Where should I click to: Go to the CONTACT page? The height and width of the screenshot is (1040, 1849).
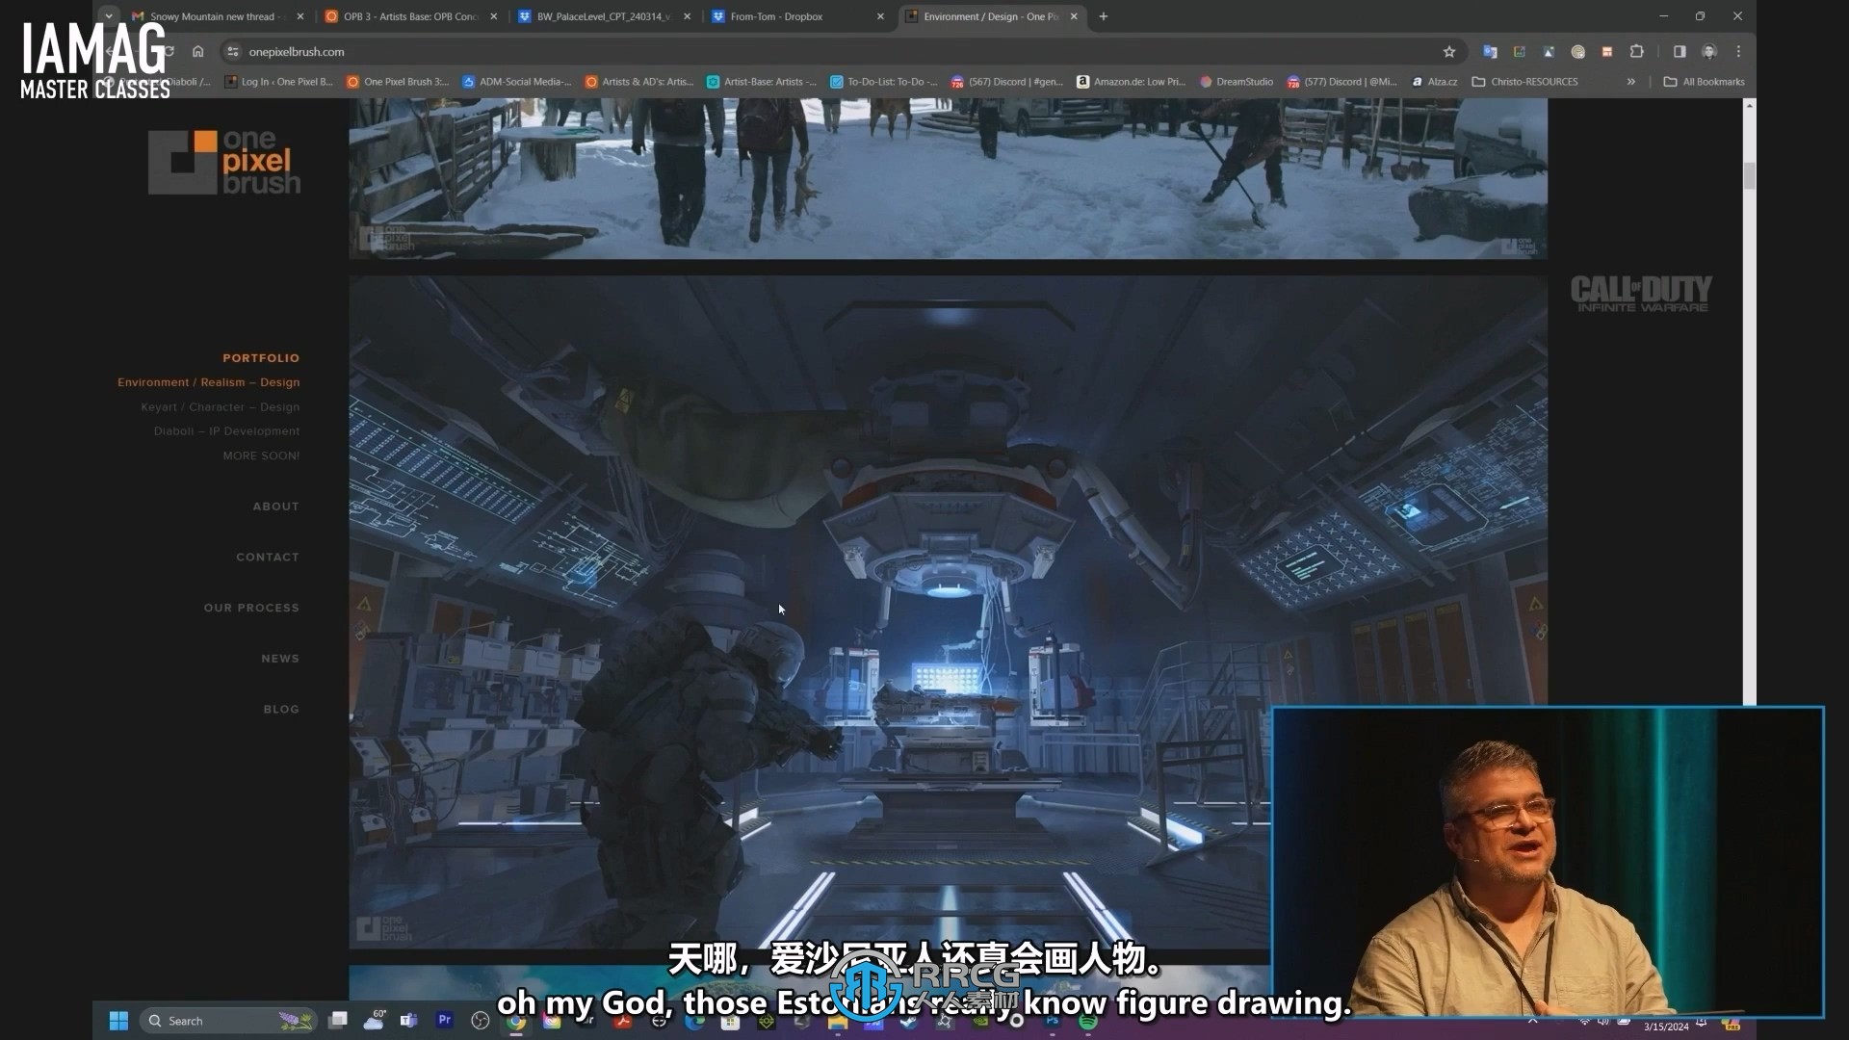click(x=268, y=558)
